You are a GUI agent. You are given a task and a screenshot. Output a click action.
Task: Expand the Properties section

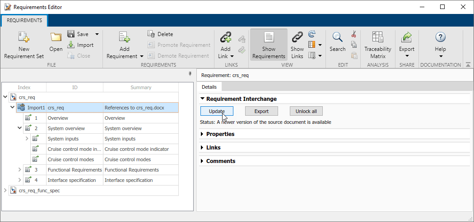point(202,134)
